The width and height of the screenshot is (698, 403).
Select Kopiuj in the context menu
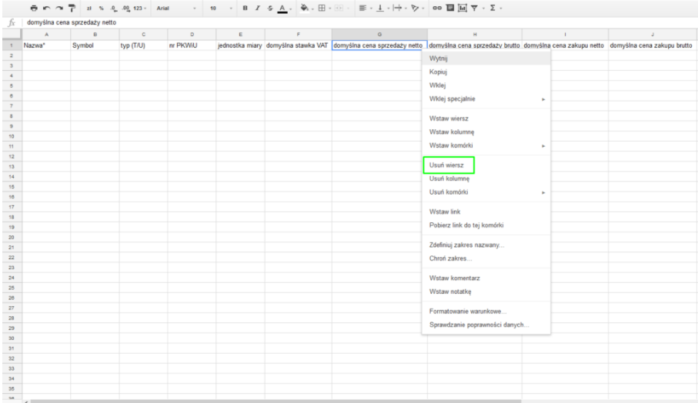click(x=439, y=71)
